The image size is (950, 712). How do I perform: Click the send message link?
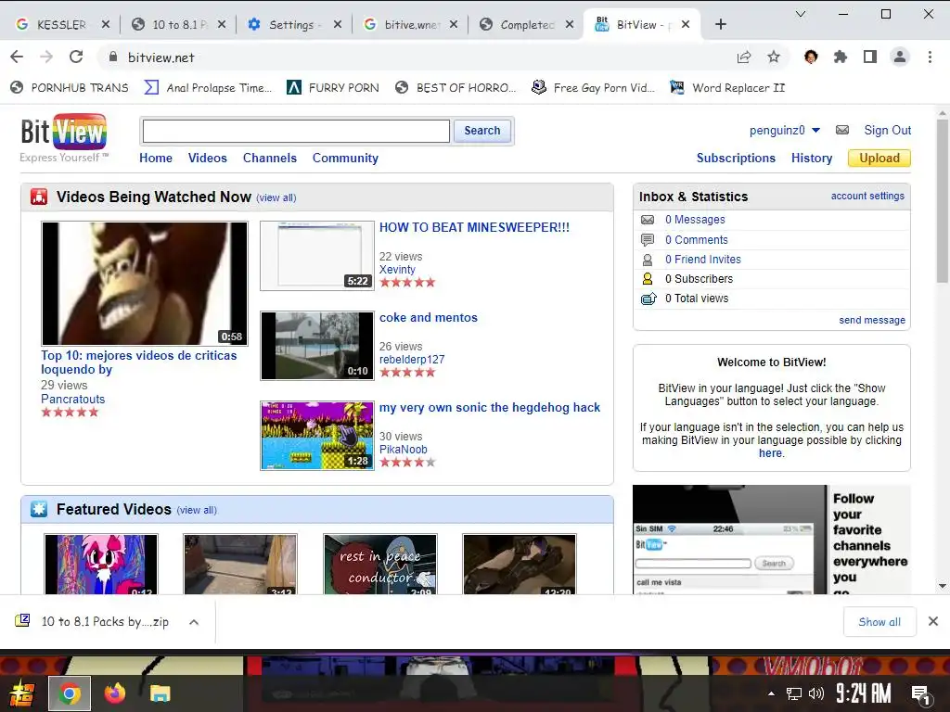872,320
